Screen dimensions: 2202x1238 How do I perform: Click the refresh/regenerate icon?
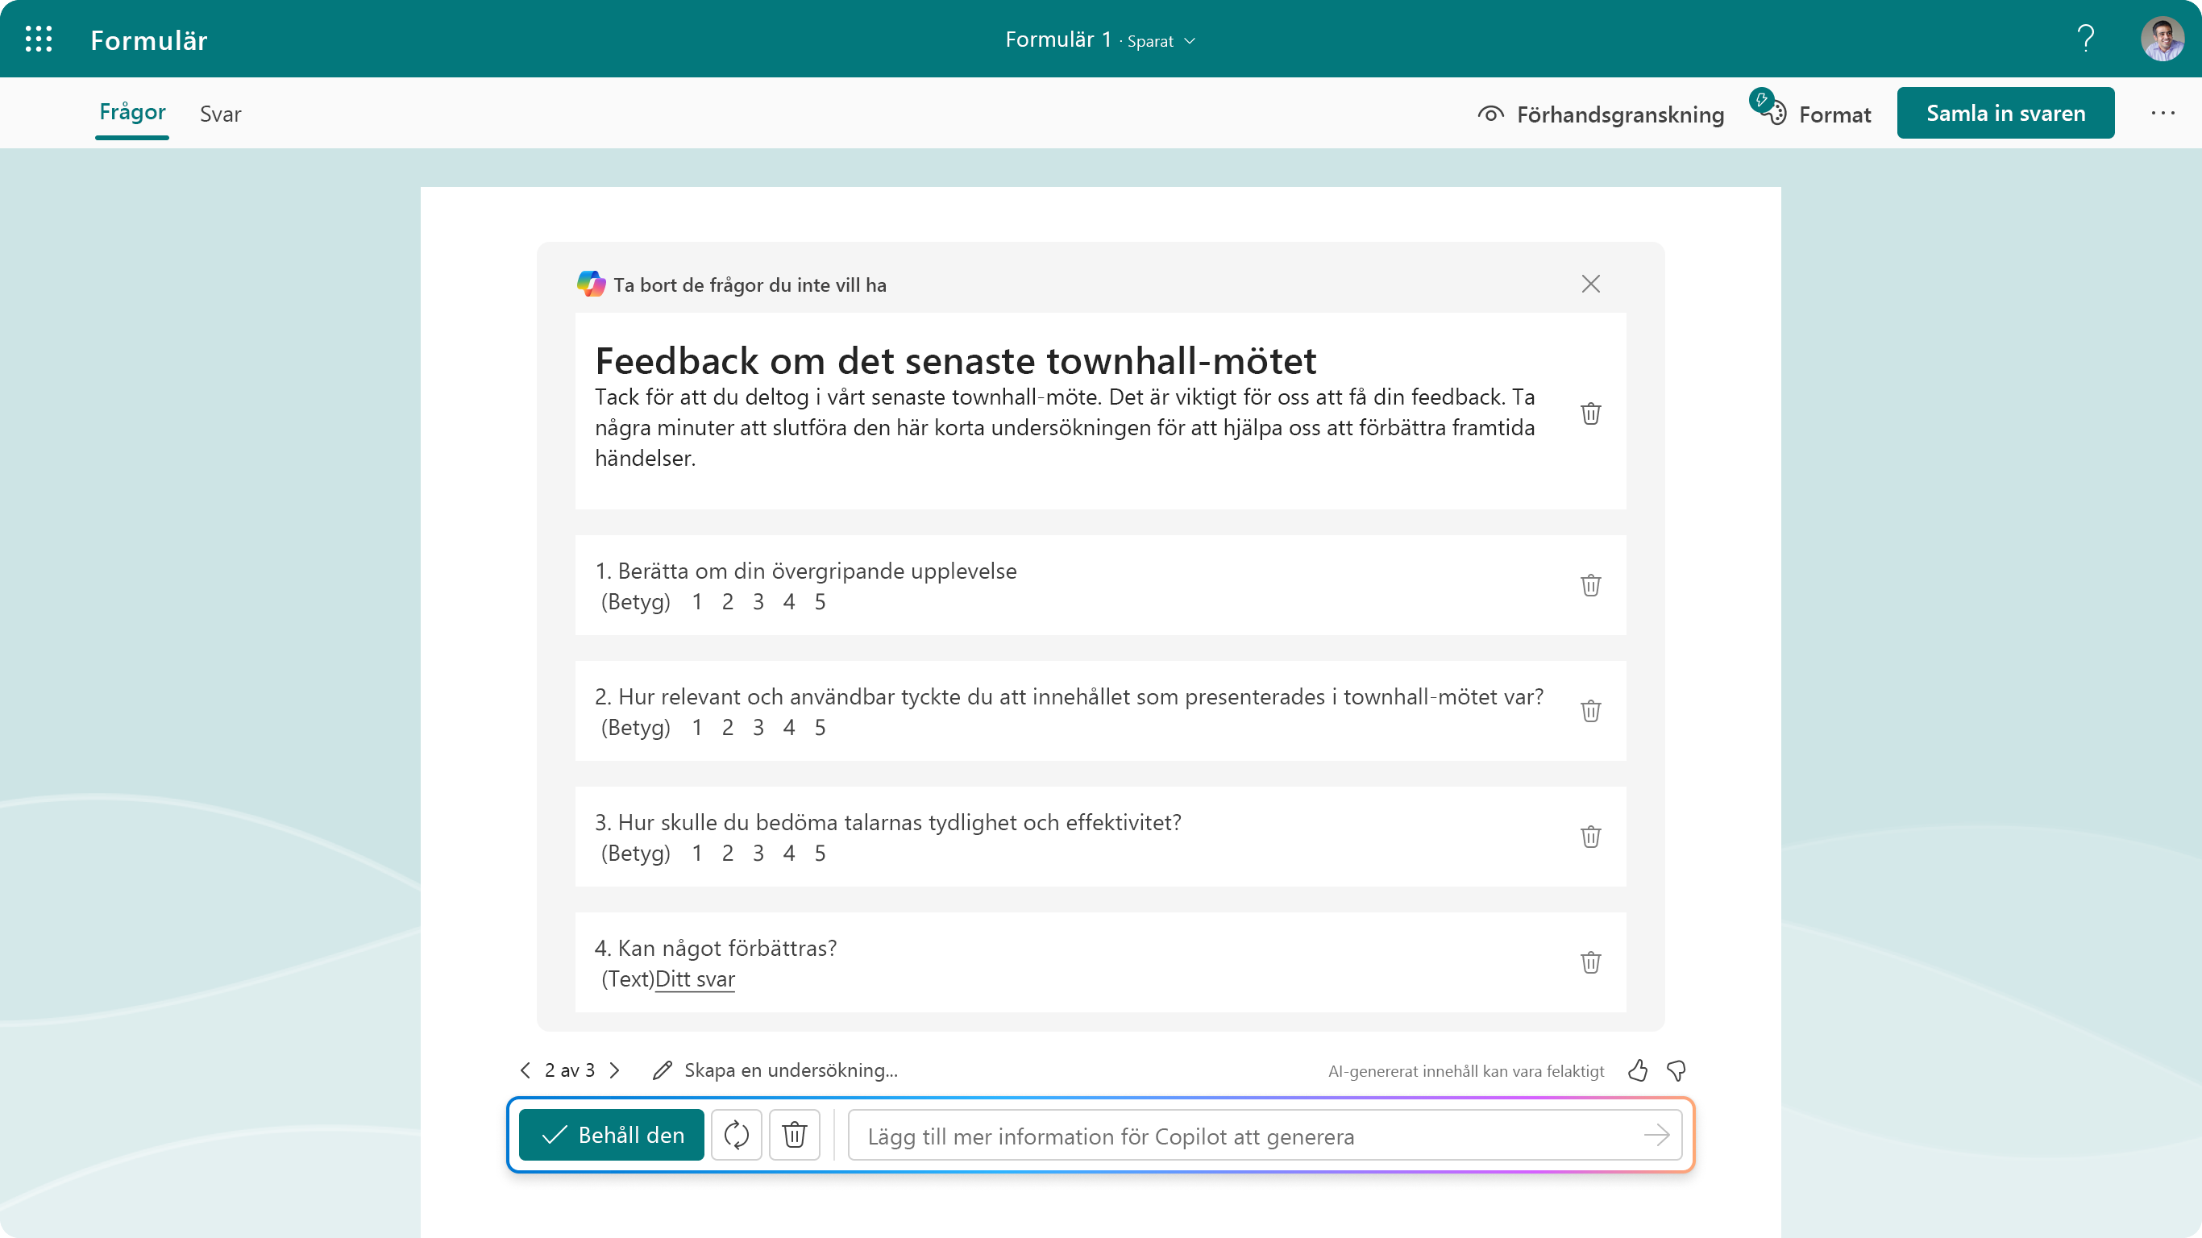pyautogui.click(x=737, y=1135)
